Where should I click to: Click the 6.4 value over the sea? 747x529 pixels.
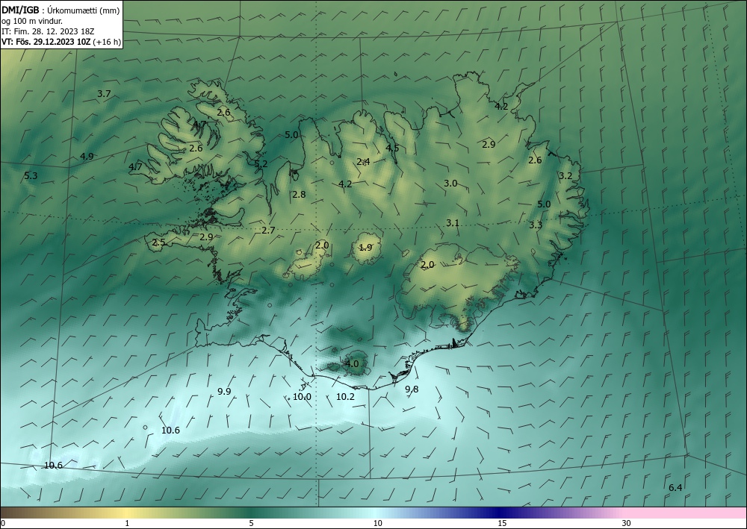pyautogui.click(x=675, y=487)
